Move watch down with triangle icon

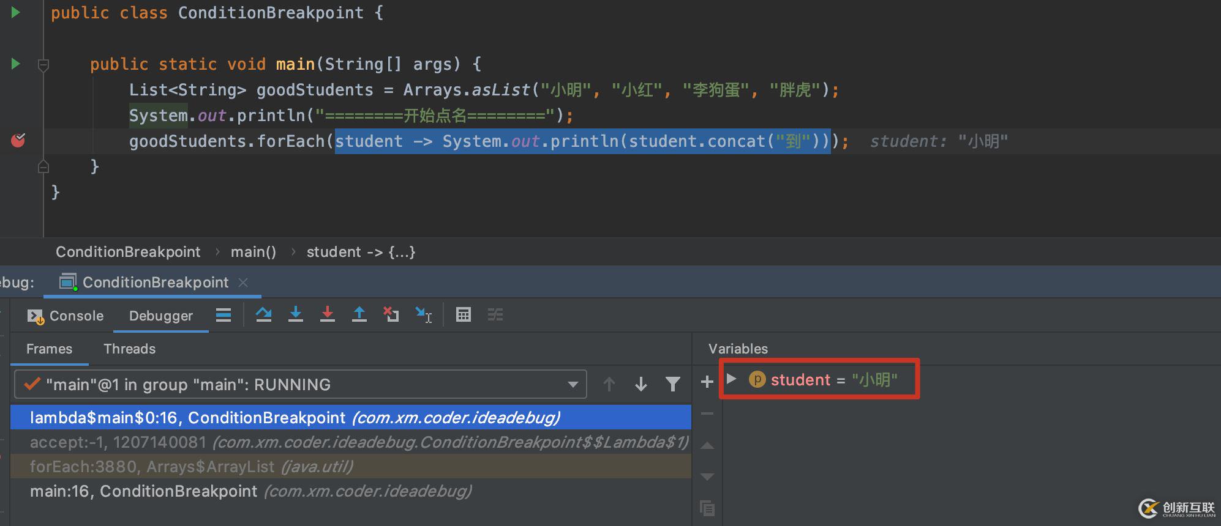(707, 476)
